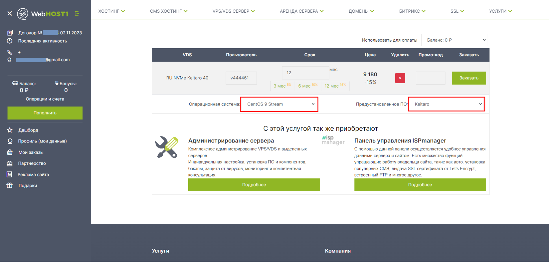Open the VPS/VDS СЕРВЕР menu
This screenshot has width=549, height=265.
[234, 11]
